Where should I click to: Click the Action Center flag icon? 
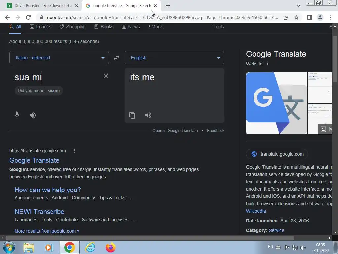(x=287, y=248)
